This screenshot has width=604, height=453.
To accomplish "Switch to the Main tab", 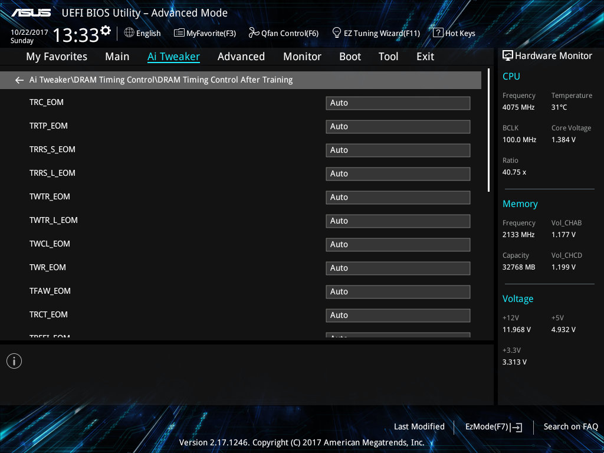I will coord(117,57).
